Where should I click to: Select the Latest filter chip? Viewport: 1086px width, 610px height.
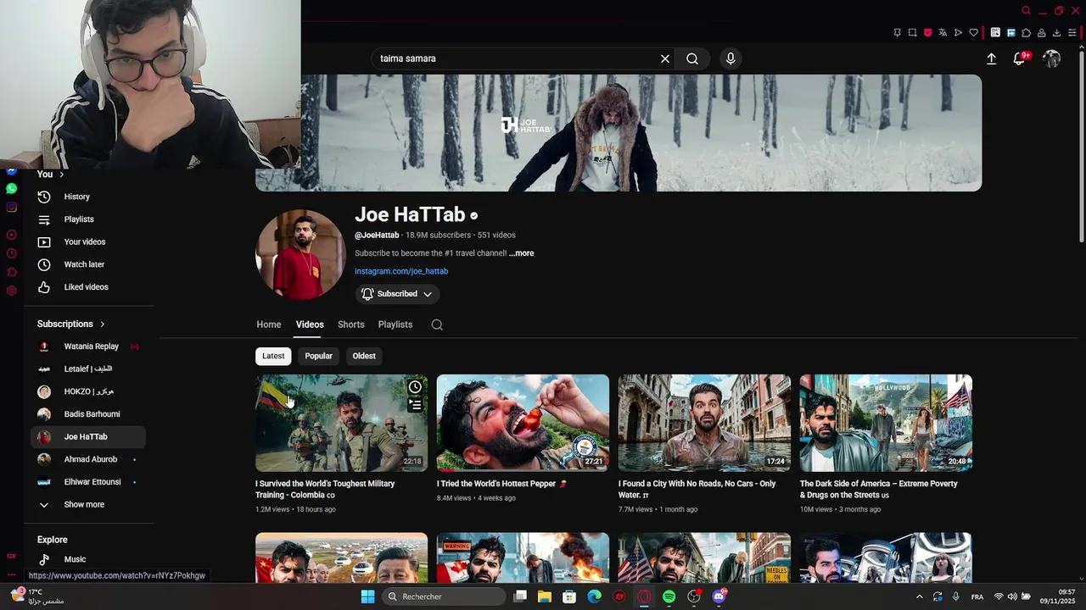[273, 356]
